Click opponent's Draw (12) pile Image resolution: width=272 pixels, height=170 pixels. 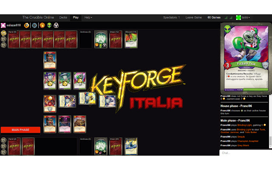[x=116, y=40]
